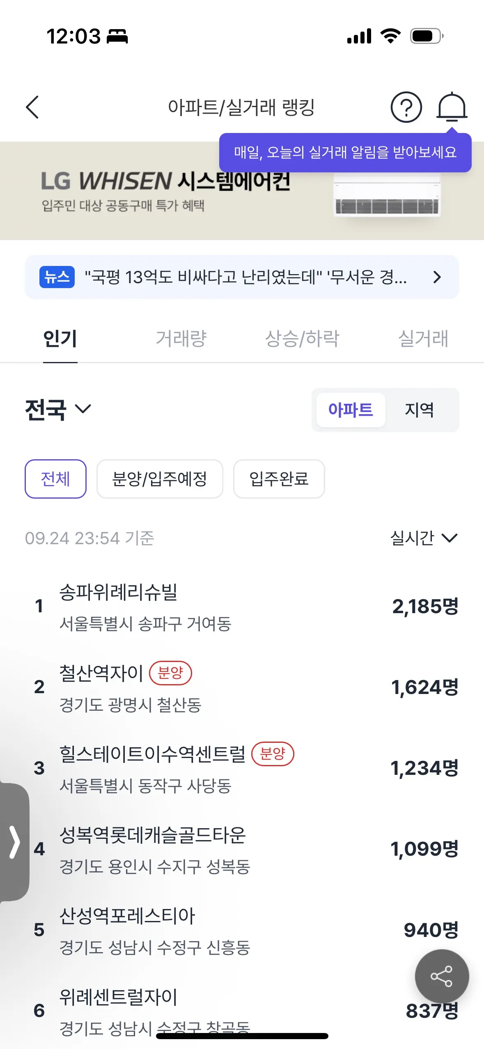
Task: Switch to the 상승/하락 tab
Action: coord(302,339)
